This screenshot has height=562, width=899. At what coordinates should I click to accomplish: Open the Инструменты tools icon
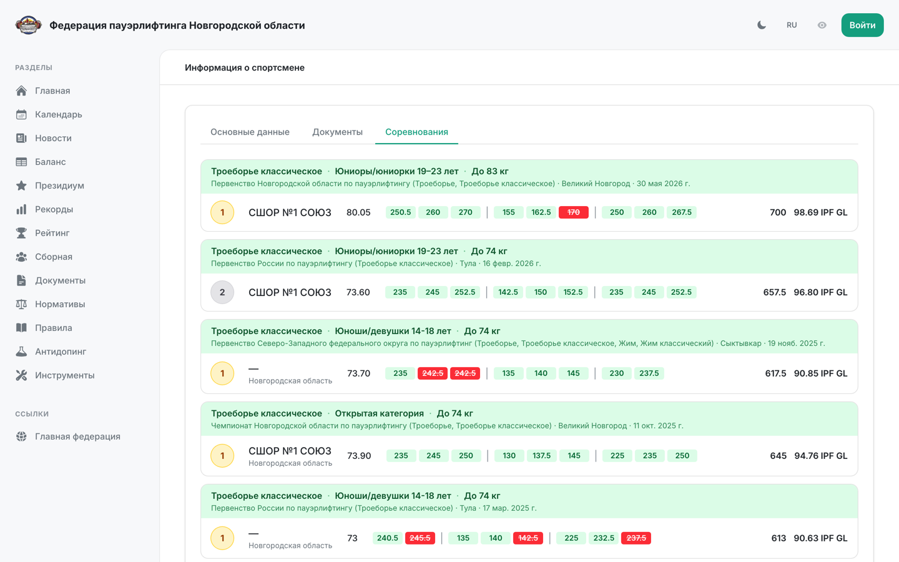point(21,375)
